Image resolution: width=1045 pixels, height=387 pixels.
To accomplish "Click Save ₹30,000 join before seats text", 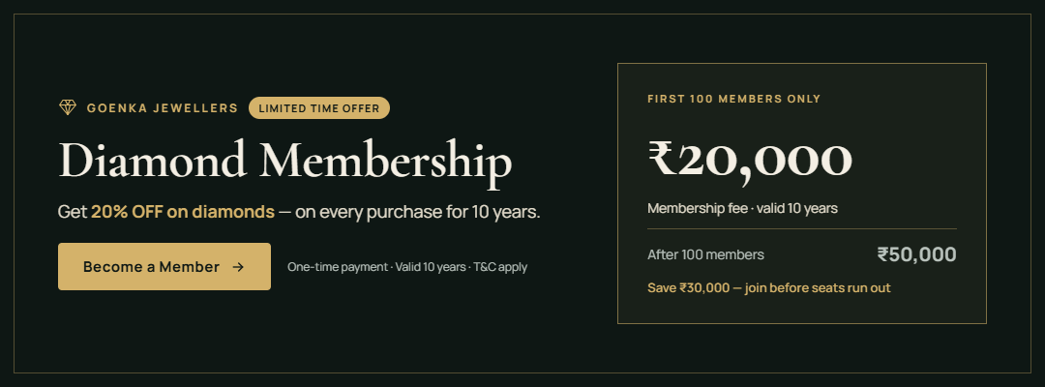I will (769, 288).
